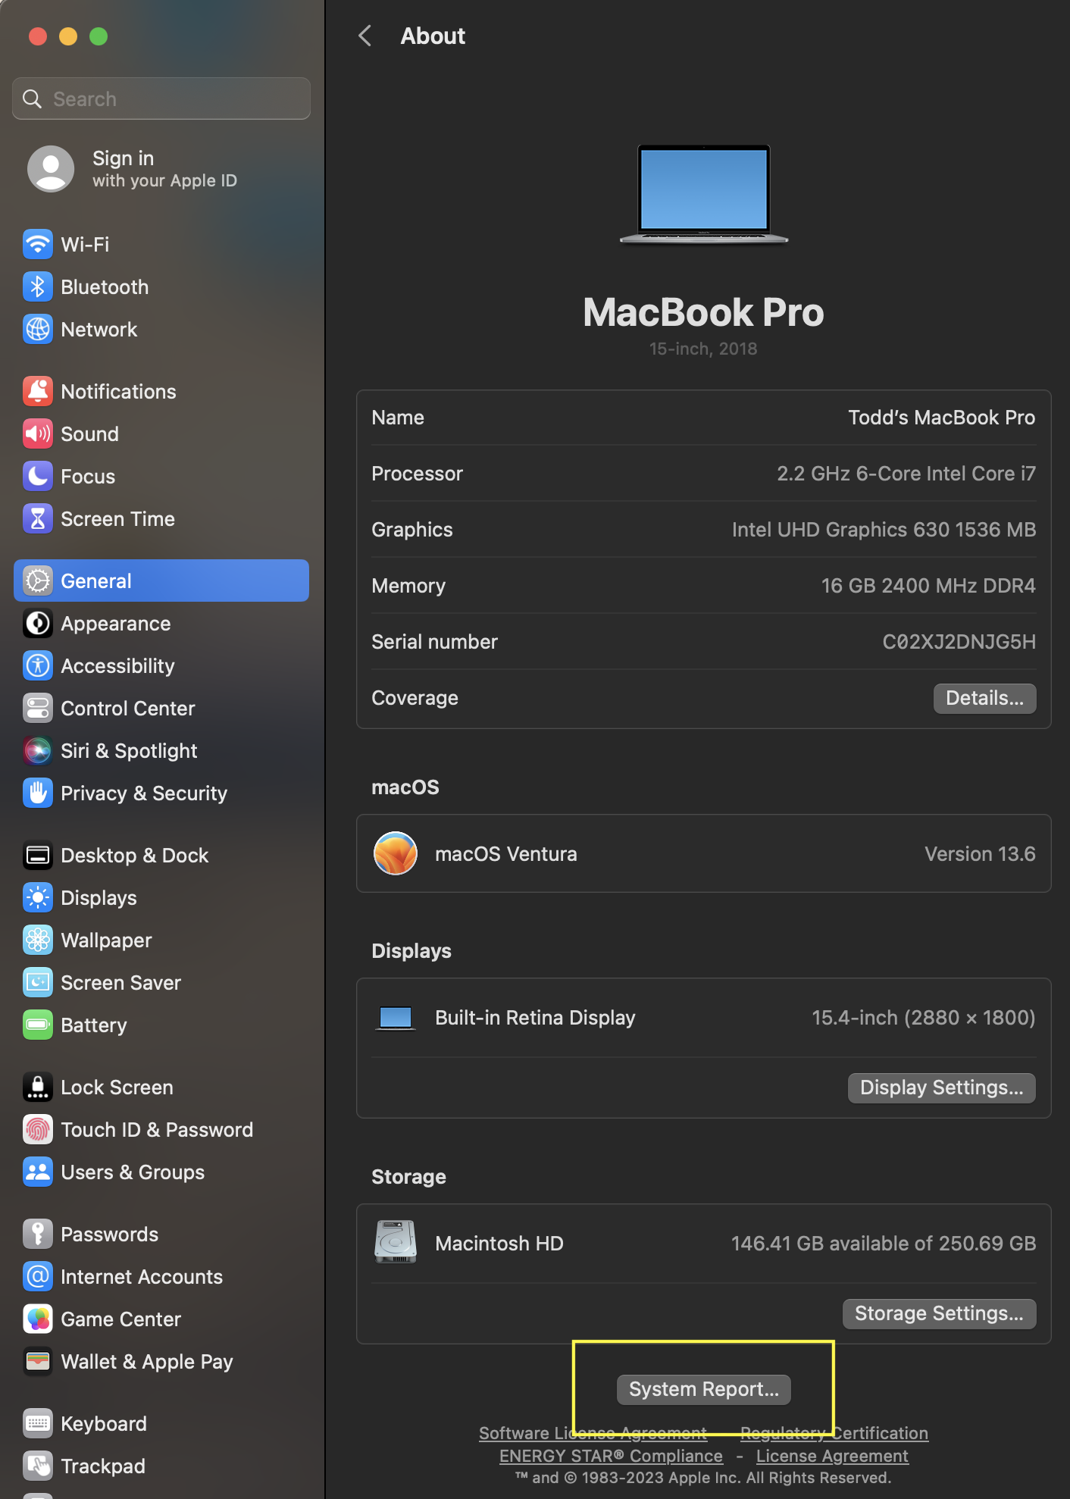Click the Search field
This screenshot has height=1499, width=1070.
coord(161,99)
